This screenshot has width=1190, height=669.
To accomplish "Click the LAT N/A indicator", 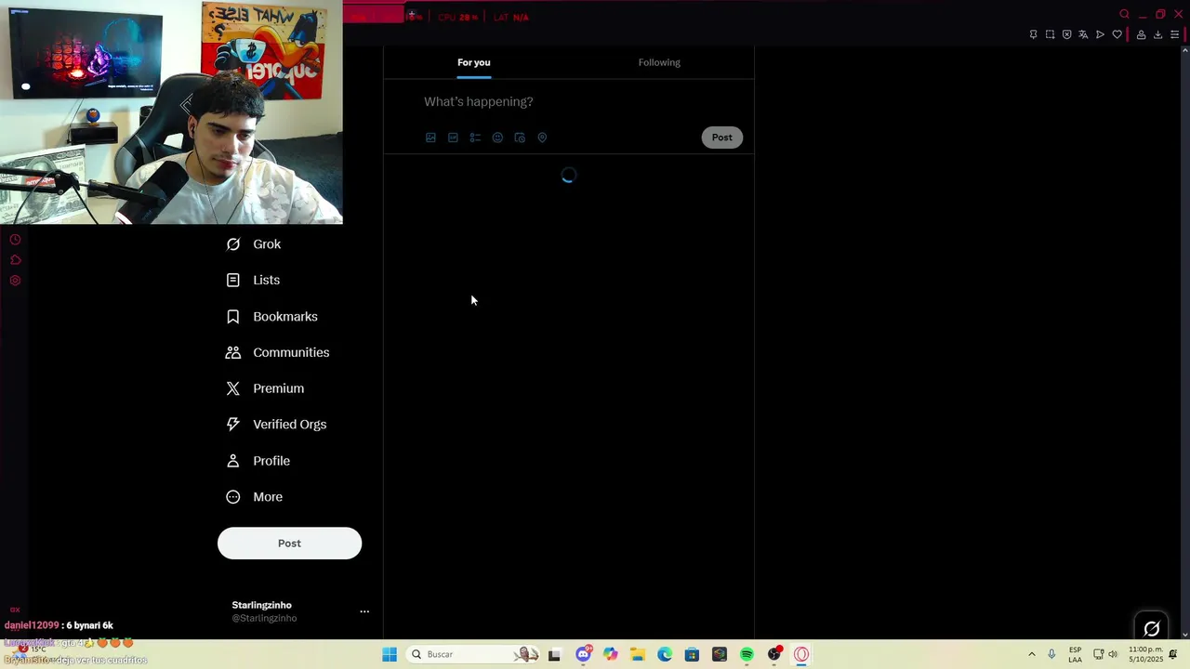I will point(510,17).
